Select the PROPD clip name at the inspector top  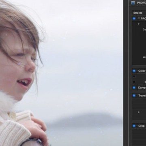click(x=142, y=3)
